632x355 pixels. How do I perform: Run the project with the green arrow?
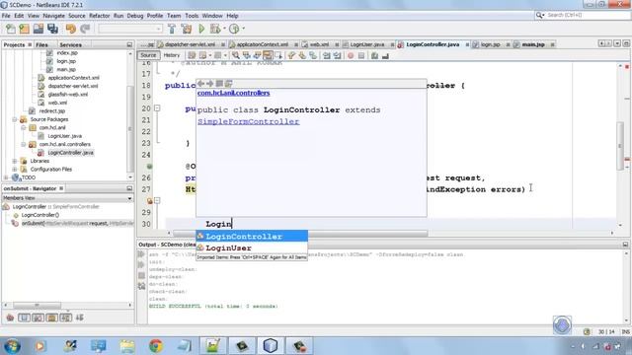[x=201, y=29]
